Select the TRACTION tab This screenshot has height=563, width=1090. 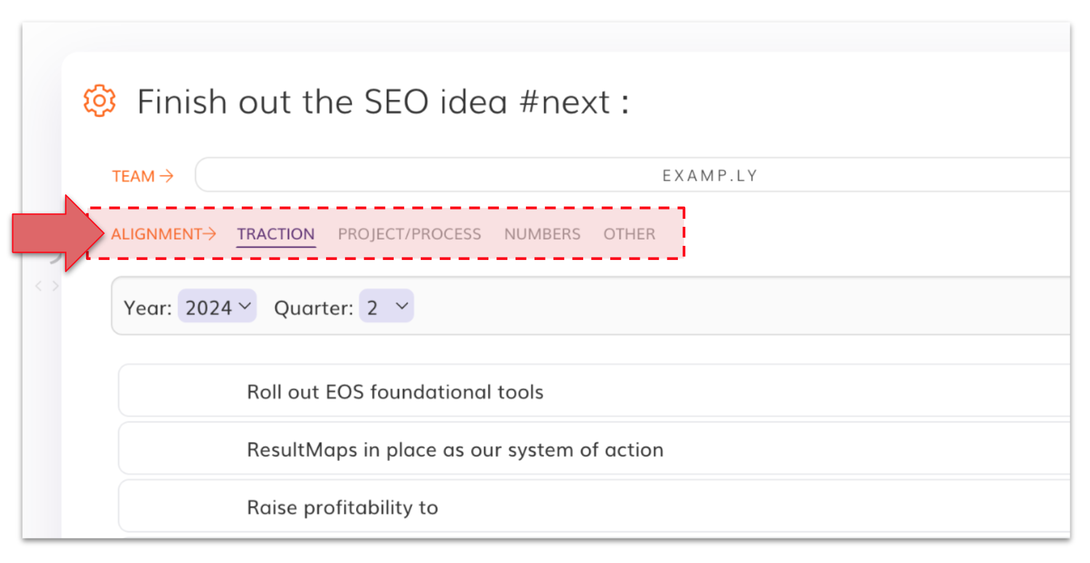click(276, 234)
